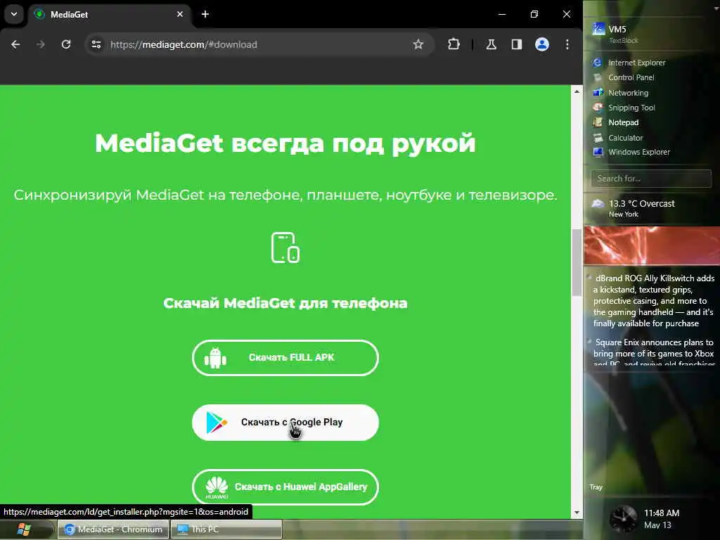Click the analog clock icon

(623, 519)
